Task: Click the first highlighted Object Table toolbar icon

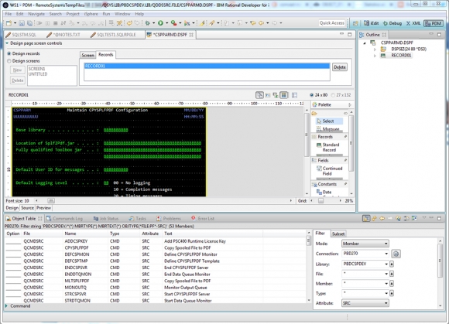Action: point(366,219)
